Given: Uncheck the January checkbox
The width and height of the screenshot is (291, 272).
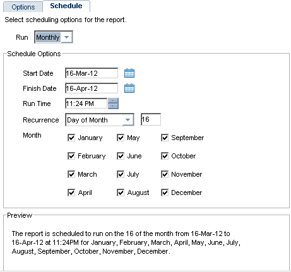Looking at the screenshot, I should pos(71,138).
